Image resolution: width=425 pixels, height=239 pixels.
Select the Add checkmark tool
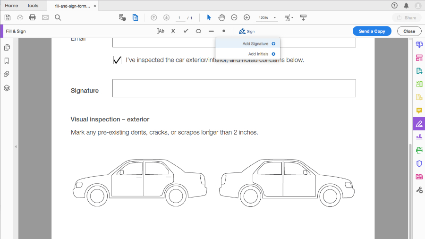186,31
